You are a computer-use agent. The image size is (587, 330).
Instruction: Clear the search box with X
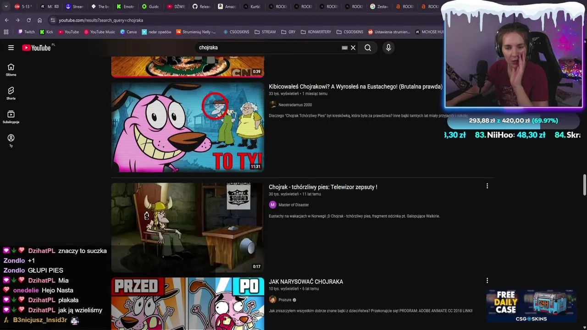pos(353,48)
